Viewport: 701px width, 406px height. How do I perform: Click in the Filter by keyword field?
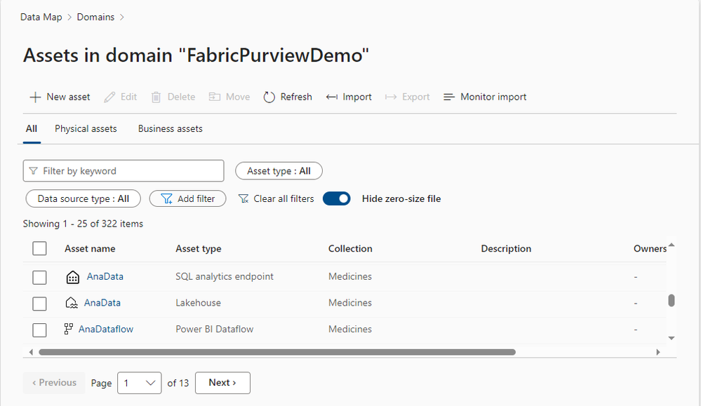click(123, 171)
